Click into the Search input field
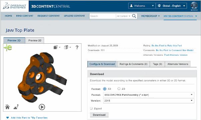Image resolution: width=201 pixels, height=120 pixels. (x=103, y=16)
